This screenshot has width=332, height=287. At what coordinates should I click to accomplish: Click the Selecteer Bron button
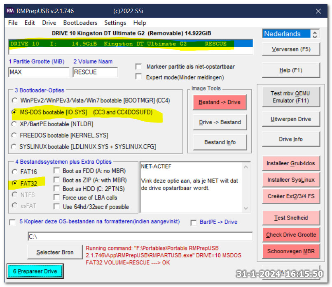click(x=55, y=252)
